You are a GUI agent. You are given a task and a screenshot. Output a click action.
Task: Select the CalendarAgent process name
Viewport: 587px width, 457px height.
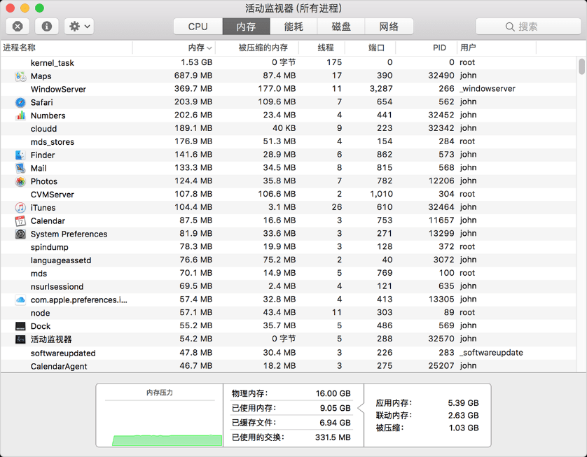tap(59, 366)
